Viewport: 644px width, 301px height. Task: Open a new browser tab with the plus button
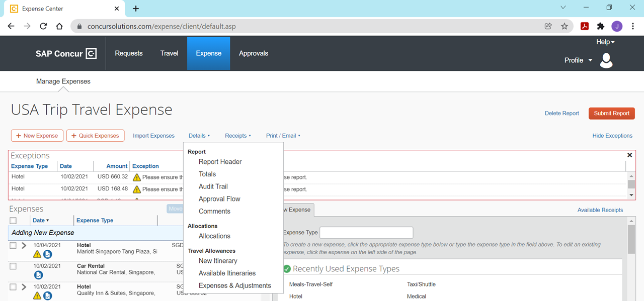tap(136, 9)
